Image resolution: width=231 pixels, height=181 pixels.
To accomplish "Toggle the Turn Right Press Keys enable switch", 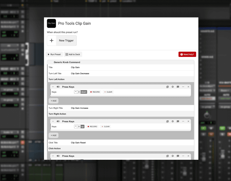I will pyautogui.click(x=58, y=121).
